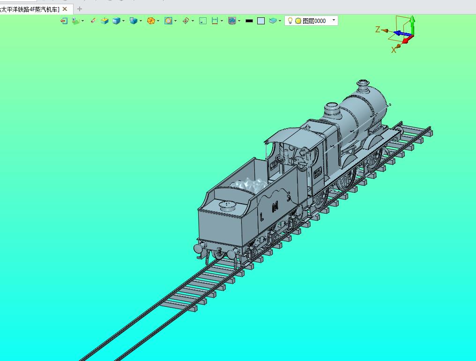
Task: Select the blue shaded cube icon
Action: [x=116, y=21]
